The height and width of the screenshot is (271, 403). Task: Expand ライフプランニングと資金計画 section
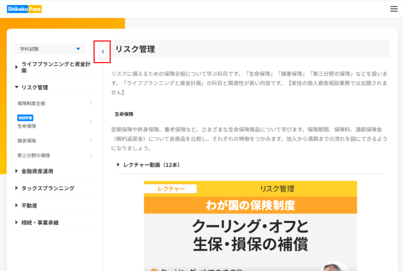point(54,67)
